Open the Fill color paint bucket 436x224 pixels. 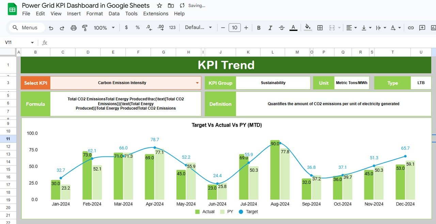tap(308, 28)
